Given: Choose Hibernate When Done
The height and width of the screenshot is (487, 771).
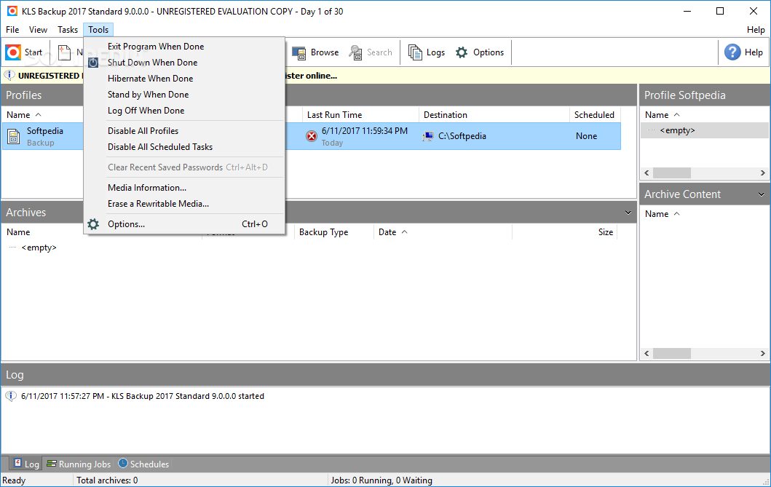Looking at the screenshot, I should [150, 79].
